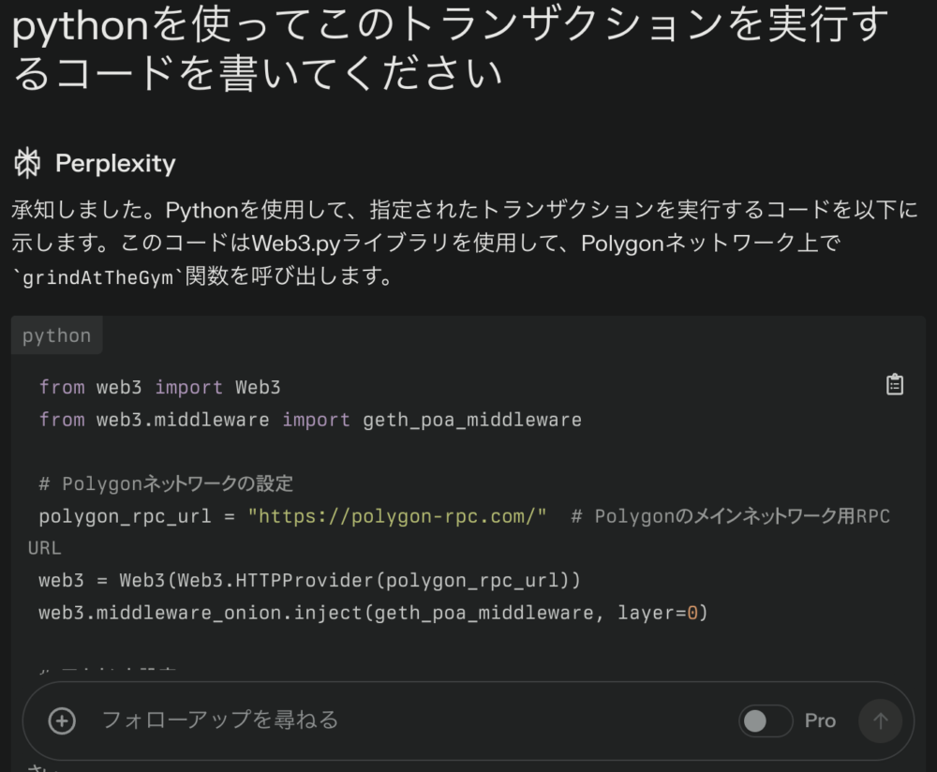The image size is (937, 772).
Task: Focus the フォローアップを尋ねる input field
Action: click(412, 720)
